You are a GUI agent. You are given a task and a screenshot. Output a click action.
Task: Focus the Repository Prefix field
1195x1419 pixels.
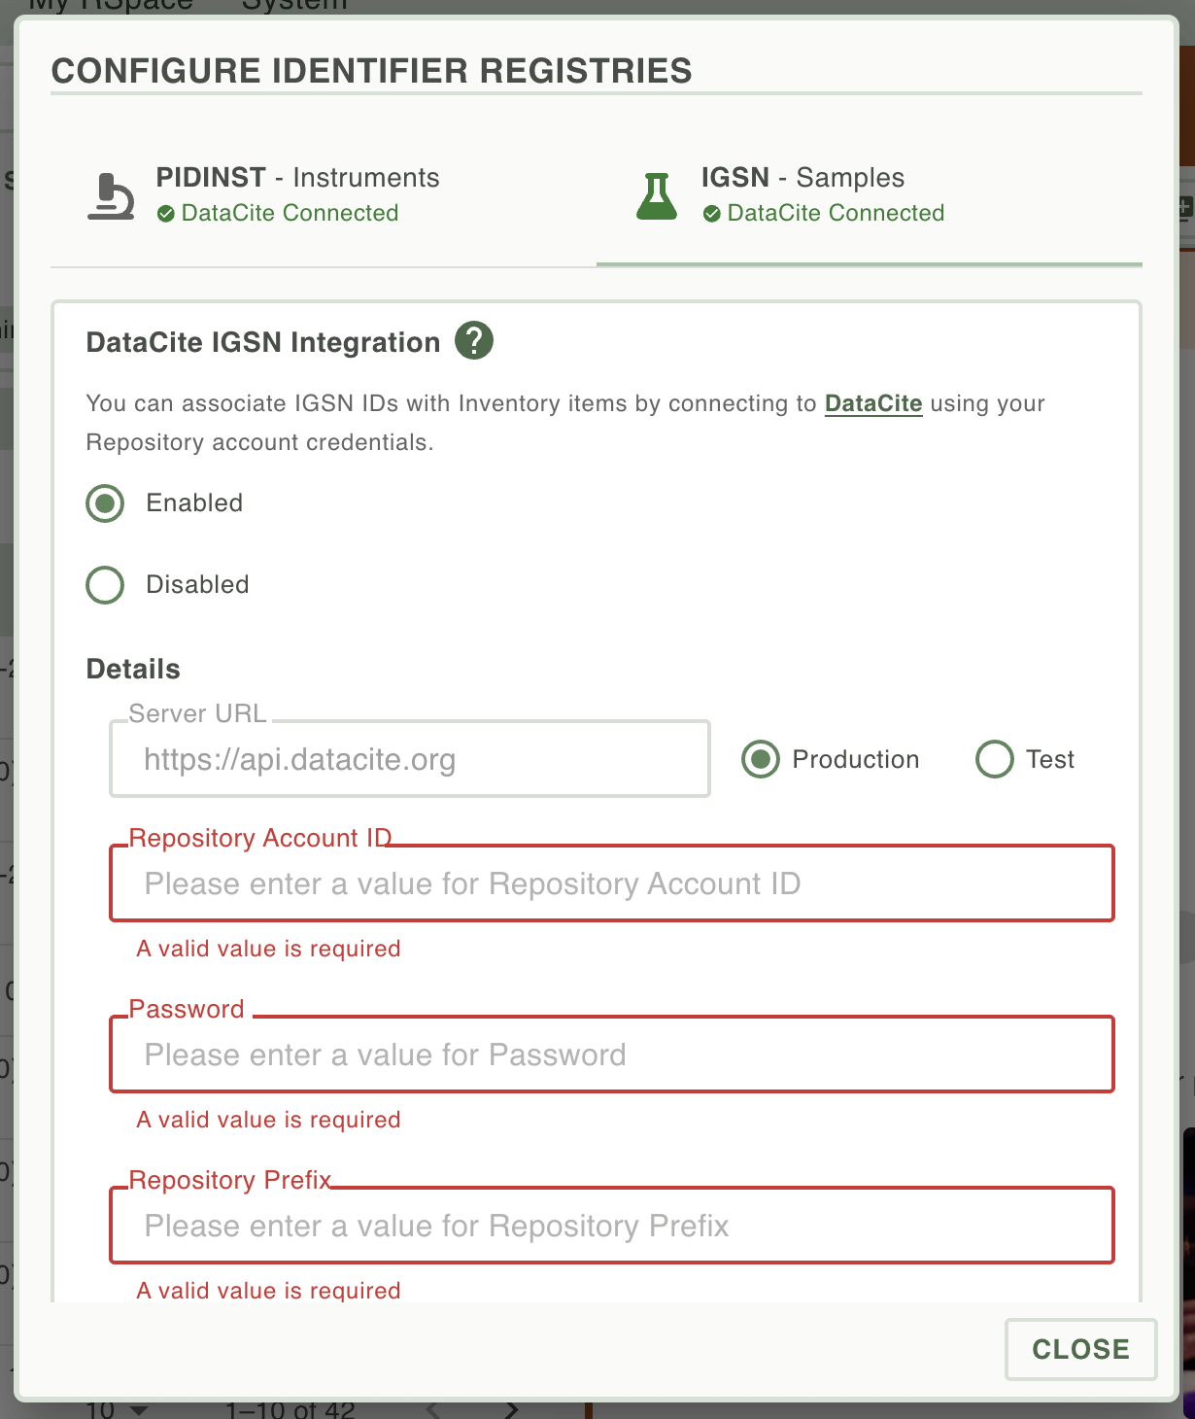tap(612, 1226)
